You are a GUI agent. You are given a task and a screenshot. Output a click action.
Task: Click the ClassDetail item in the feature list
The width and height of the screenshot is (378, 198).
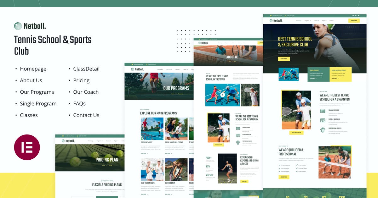coord(86,69)
